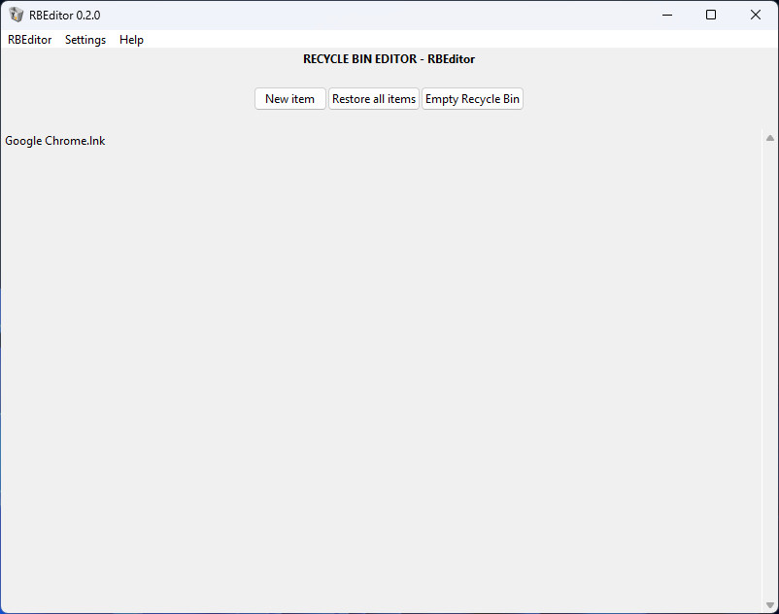Click the scrollbar down arrow
Viewport: 779px width, 614px height.
[770, 605]
